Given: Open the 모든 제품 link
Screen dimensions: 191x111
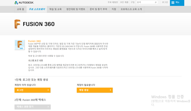Looking at the screenshot, I should (124, 2).
